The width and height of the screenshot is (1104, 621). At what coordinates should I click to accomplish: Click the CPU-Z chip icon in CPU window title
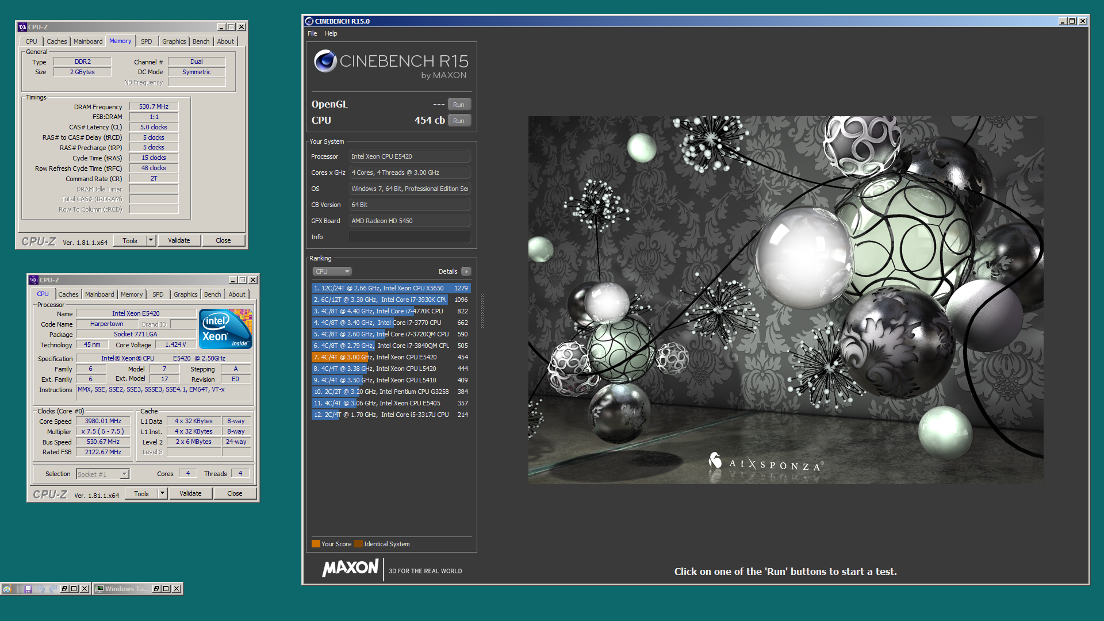34,280
